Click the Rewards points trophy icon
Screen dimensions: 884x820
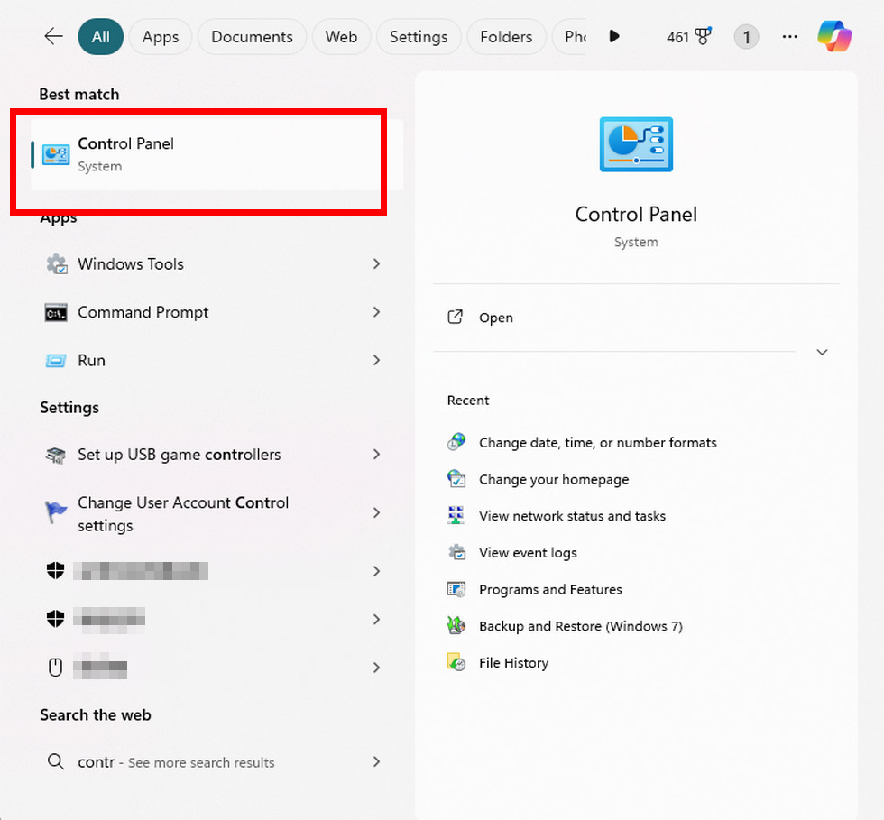[x=703, y=37]
